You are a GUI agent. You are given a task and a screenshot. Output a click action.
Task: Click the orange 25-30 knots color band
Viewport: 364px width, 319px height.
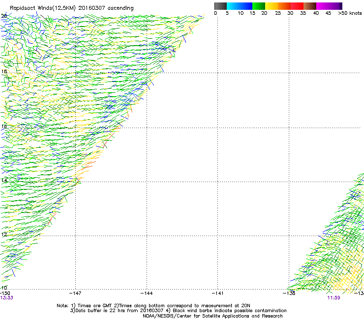coord(284,6)
